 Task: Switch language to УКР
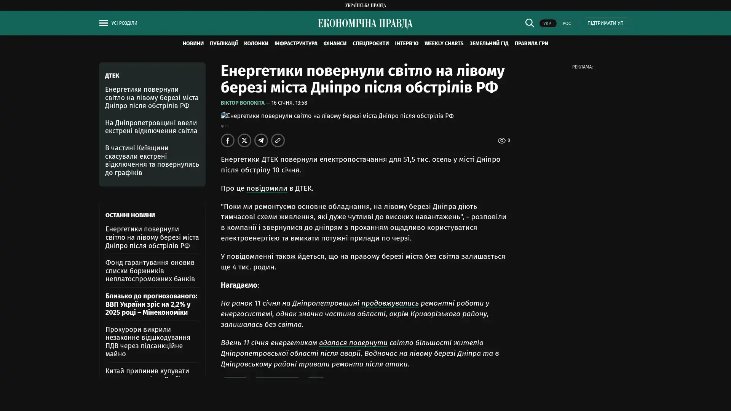tap(547, 24)
